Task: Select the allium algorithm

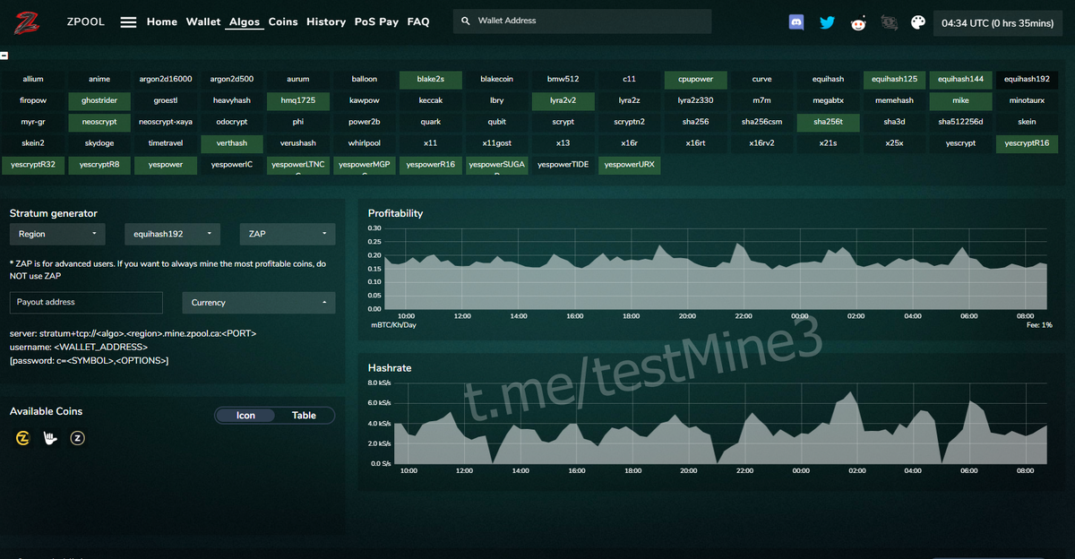Action: 33,80
